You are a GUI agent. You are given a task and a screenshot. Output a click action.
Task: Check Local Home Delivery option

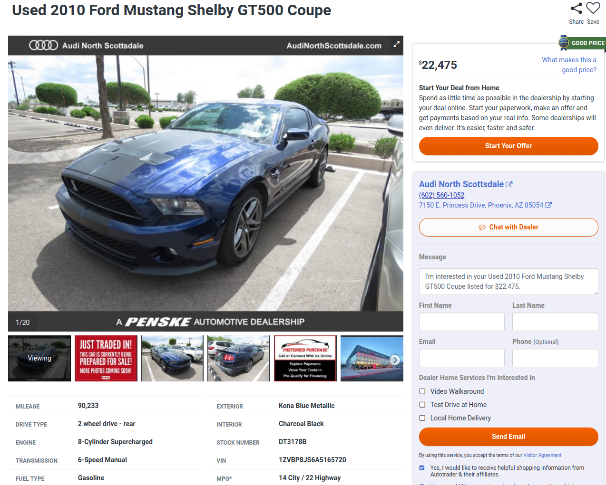(422, 418)
